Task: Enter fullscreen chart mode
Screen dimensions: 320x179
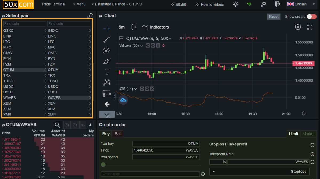Action: click(310, 27)
